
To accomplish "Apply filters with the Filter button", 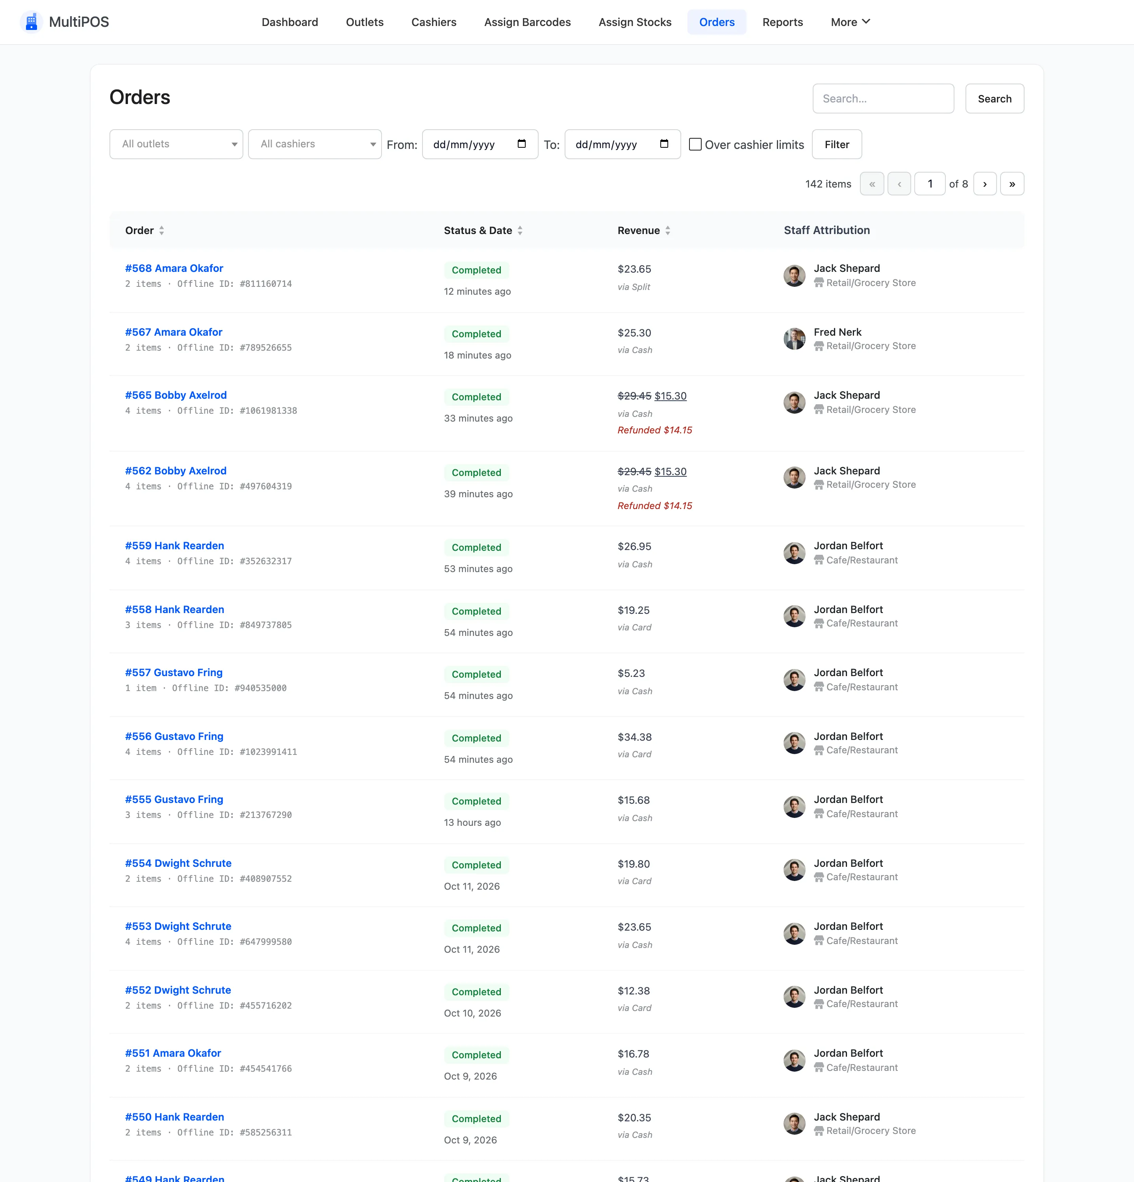I will (x=837, y=144).
